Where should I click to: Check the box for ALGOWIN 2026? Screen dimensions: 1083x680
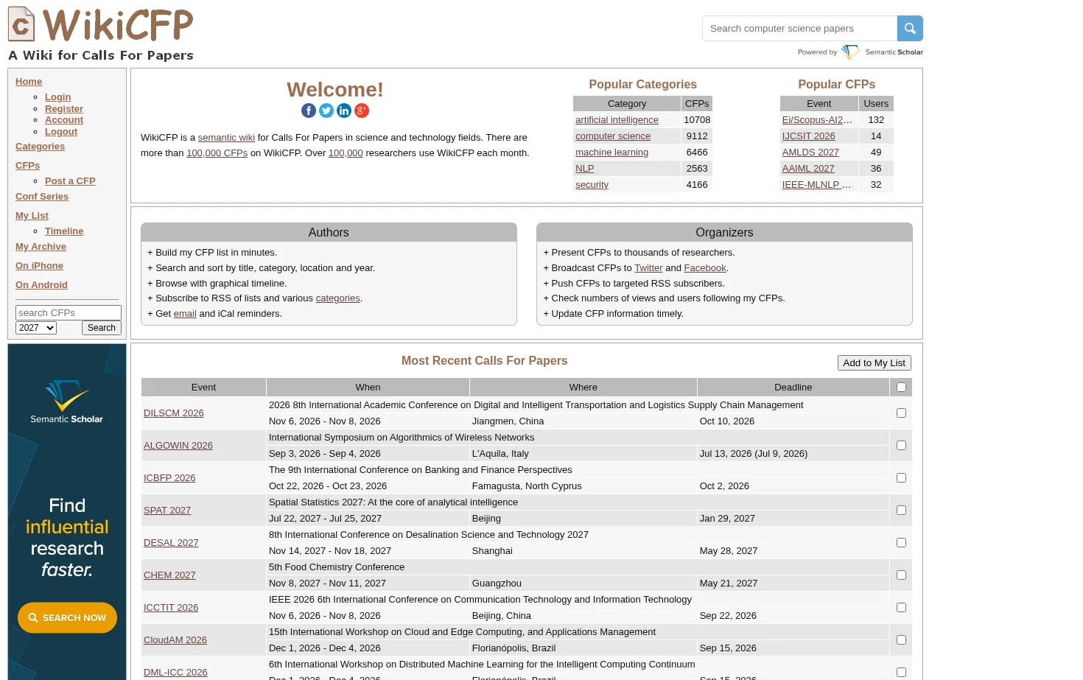click(x=901, y=446)
